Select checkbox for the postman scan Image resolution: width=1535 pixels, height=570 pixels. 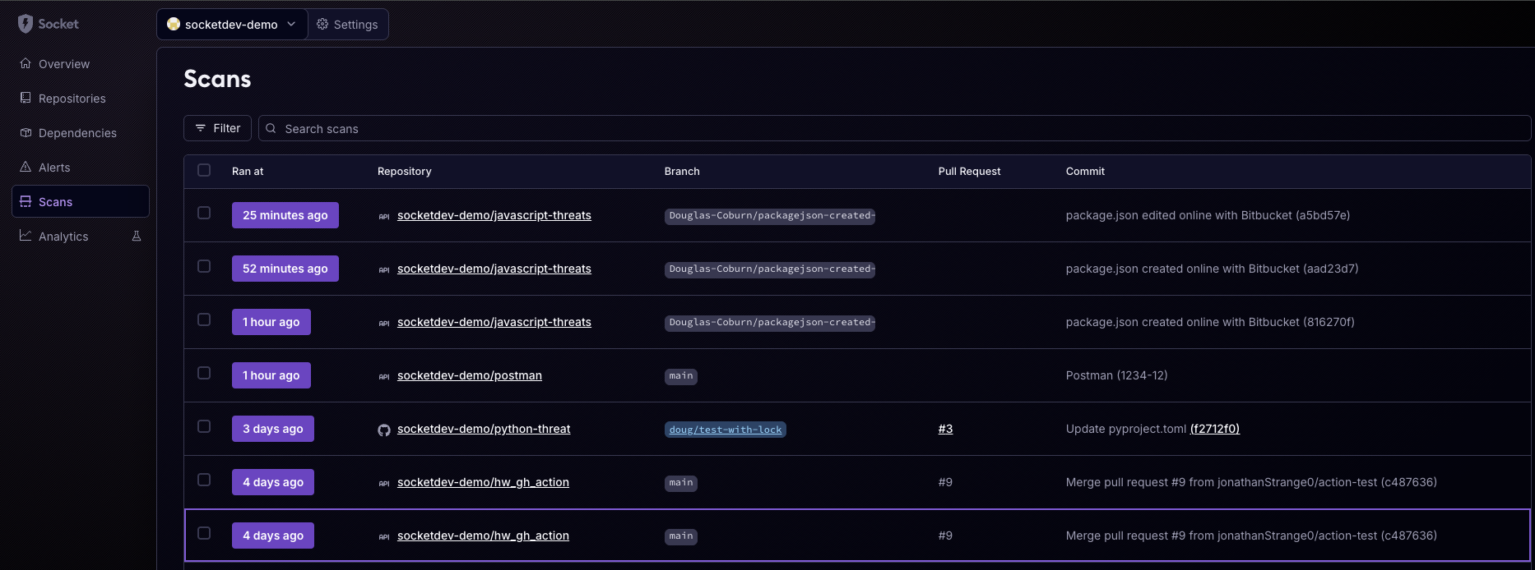coord(204,373)
